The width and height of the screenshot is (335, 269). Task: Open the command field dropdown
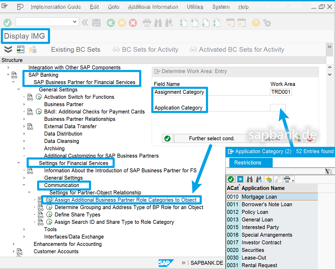(x=74, y=22)
